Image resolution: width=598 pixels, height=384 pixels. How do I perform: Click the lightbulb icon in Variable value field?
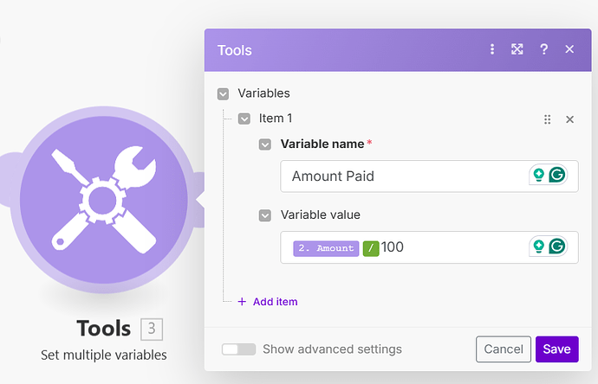[538, 247]
